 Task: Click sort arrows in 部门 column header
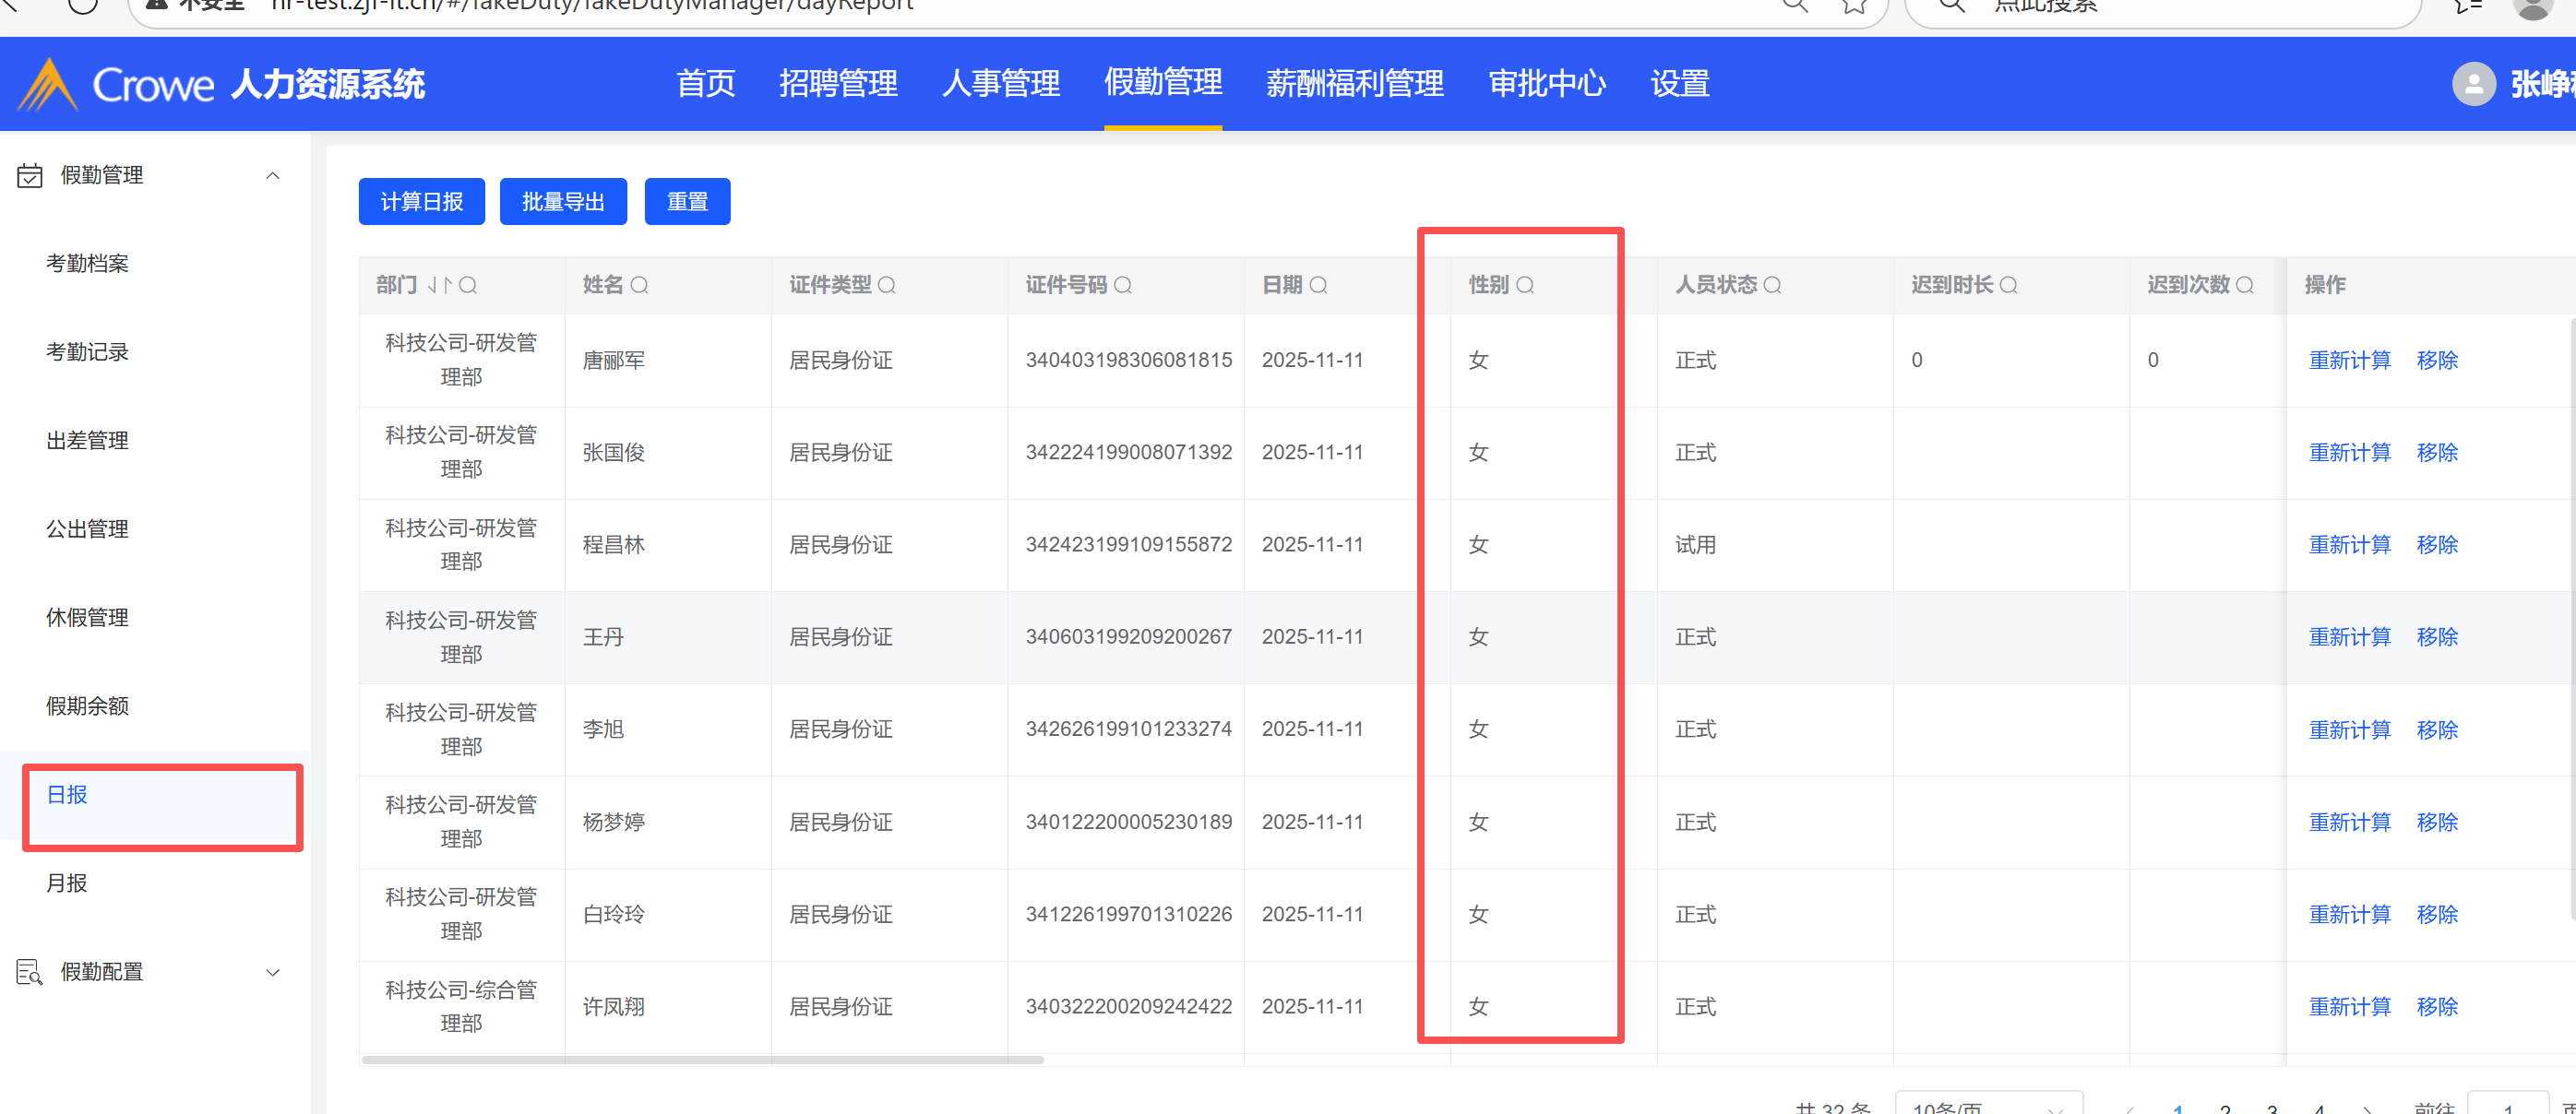440,286
